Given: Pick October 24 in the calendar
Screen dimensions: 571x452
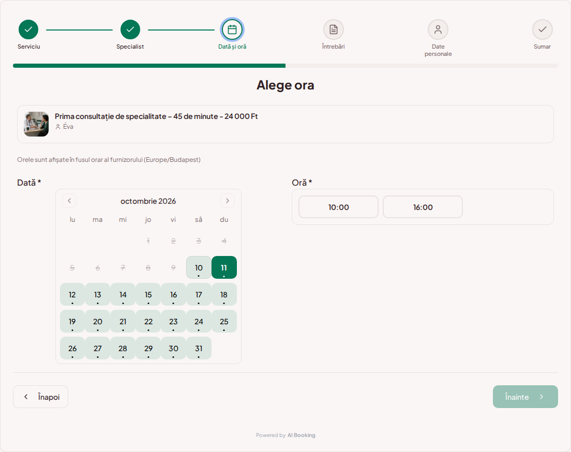Looking at the screenshot, I should (x=199, y=322).
